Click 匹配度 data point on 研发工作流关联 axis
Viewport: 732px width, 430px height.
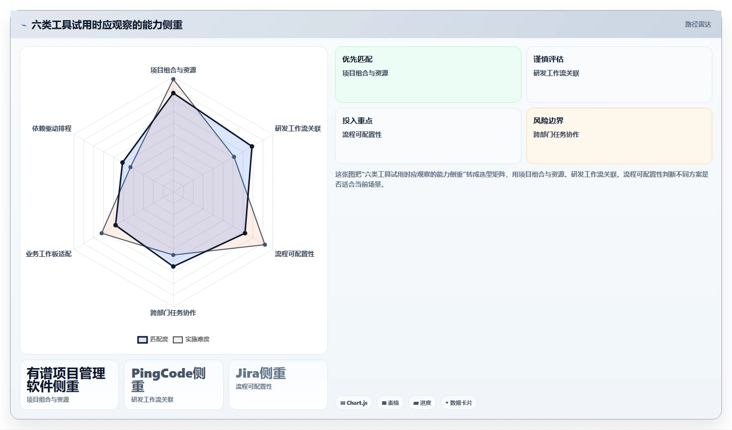coord(252,147)
